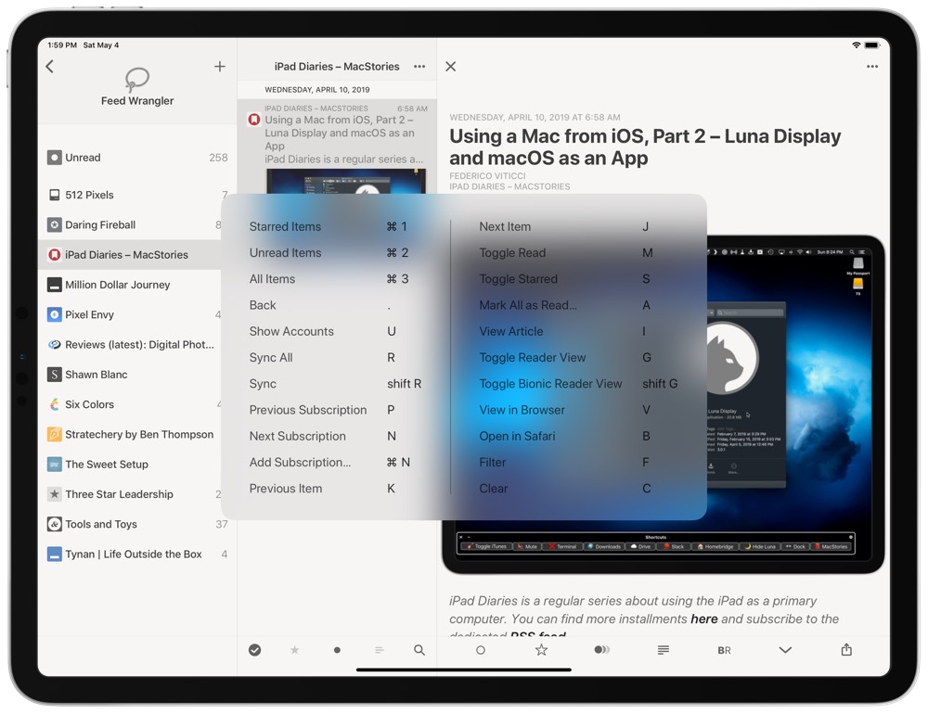Screen dimensions: 928x714
Task: Add a new subscription with the plus button
Action: tap(220, 66)
